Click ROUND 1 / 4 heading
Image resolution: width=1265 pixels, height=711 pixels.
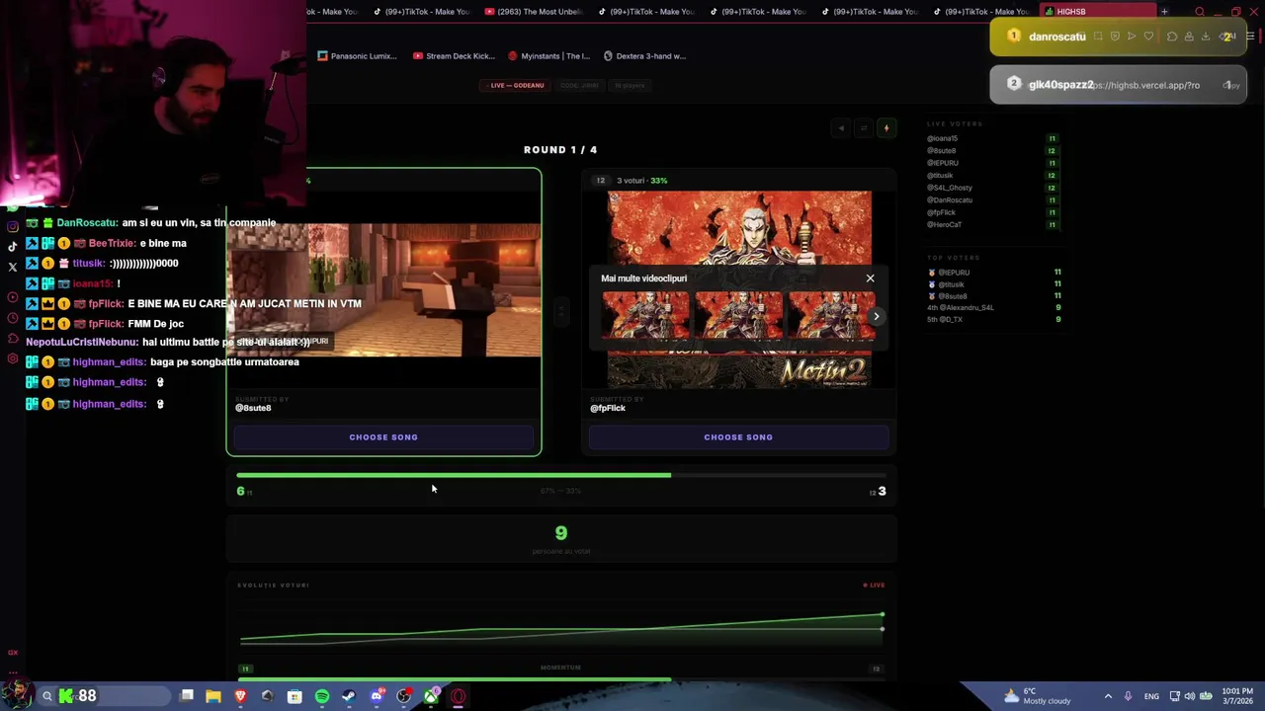(560, 150)
